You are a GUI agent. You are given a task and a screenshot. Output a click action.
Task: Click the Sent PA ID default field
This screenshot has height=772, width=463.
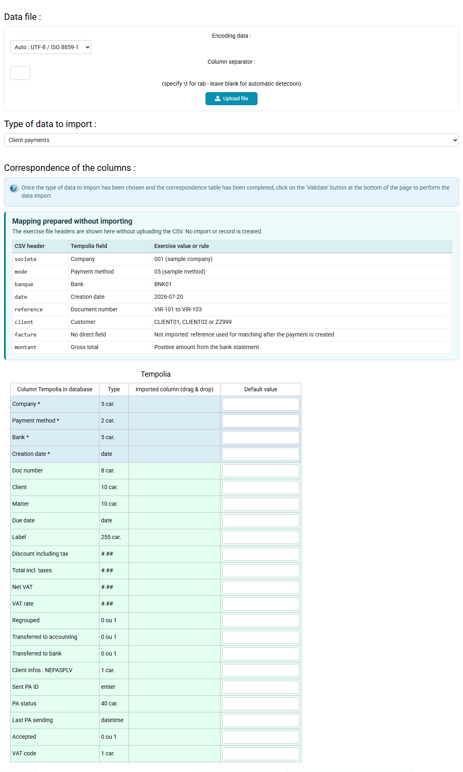click(261, 687)
